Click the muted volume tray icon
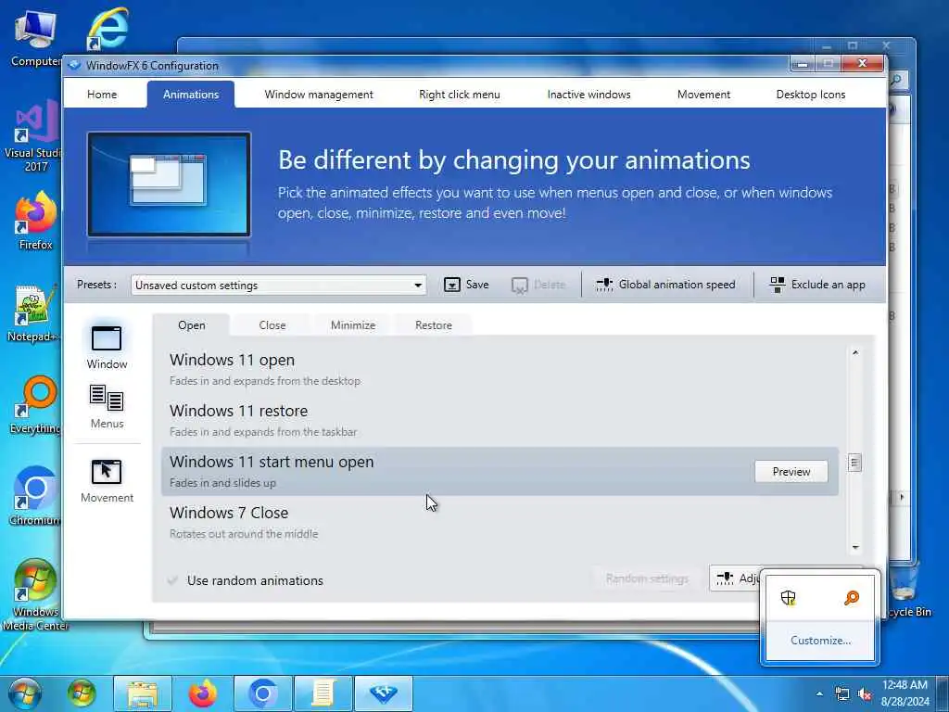The width and height of the screenshot is (949, 712). coord(865,693)
